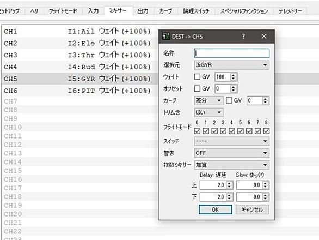Uncheck flight mode 0 checkbox

tap(197, 131)
